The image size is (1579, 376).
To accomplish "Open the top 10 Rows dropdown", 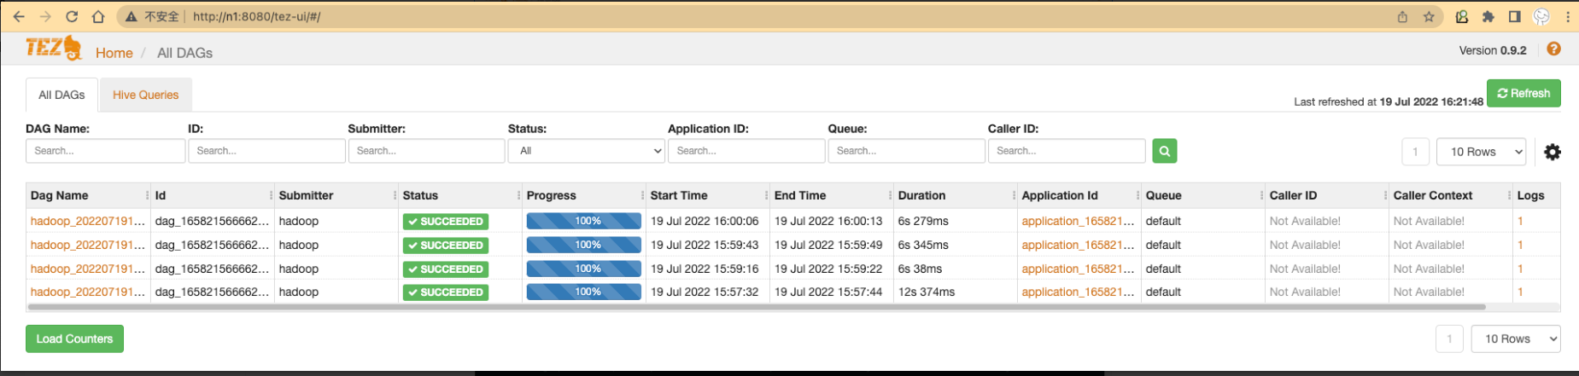I will [x=1481, y=152].
